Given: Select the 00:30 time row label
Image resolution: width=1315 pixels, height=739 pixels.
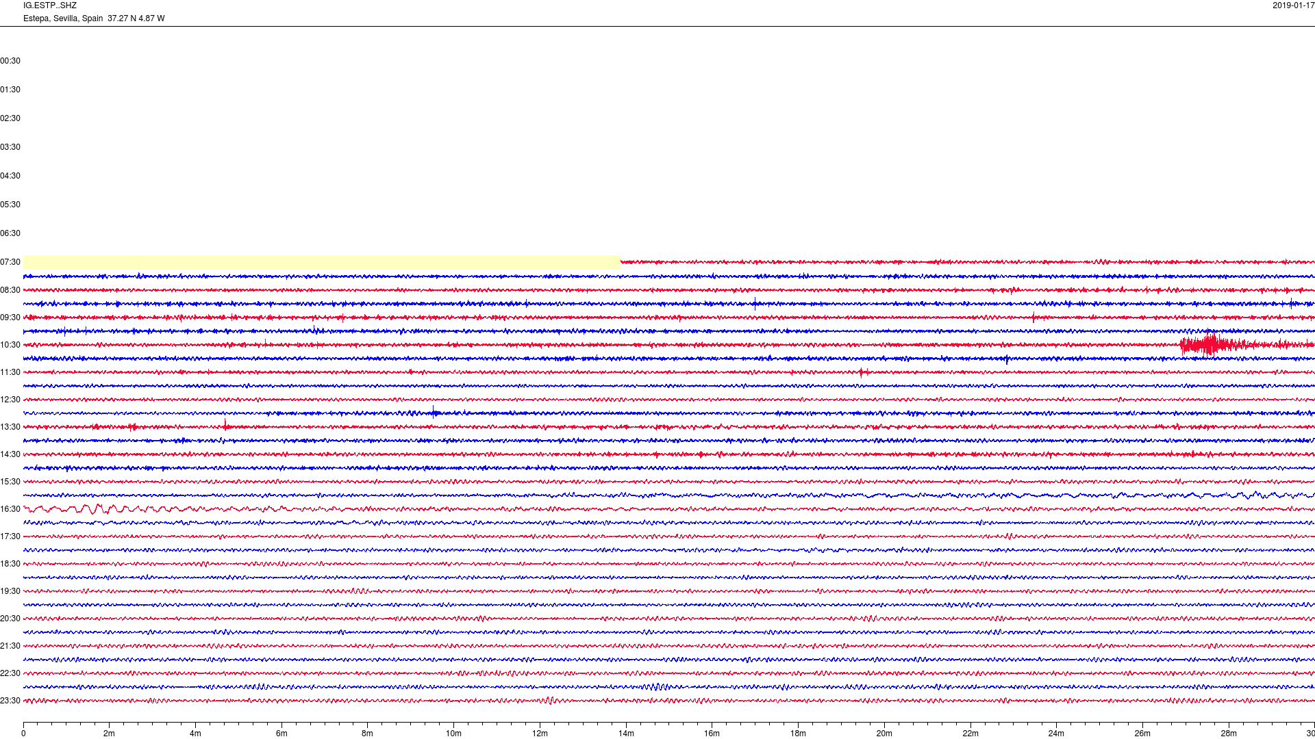Looking at the screenshot, I should coord(10,61).
